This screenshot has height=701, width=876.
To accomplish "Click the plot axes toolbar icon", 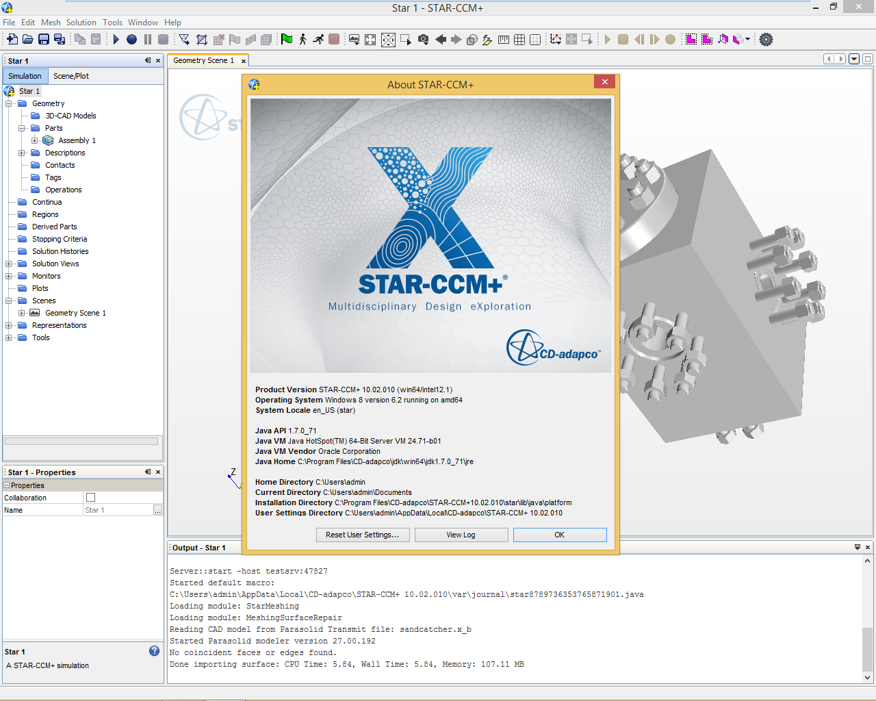I will [556, 40].
